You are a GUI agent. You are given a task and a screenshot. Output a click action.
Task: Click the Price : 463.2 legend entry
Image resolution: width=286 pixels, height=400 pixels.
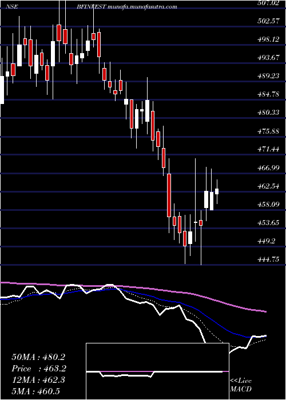(x=39, y=369)
